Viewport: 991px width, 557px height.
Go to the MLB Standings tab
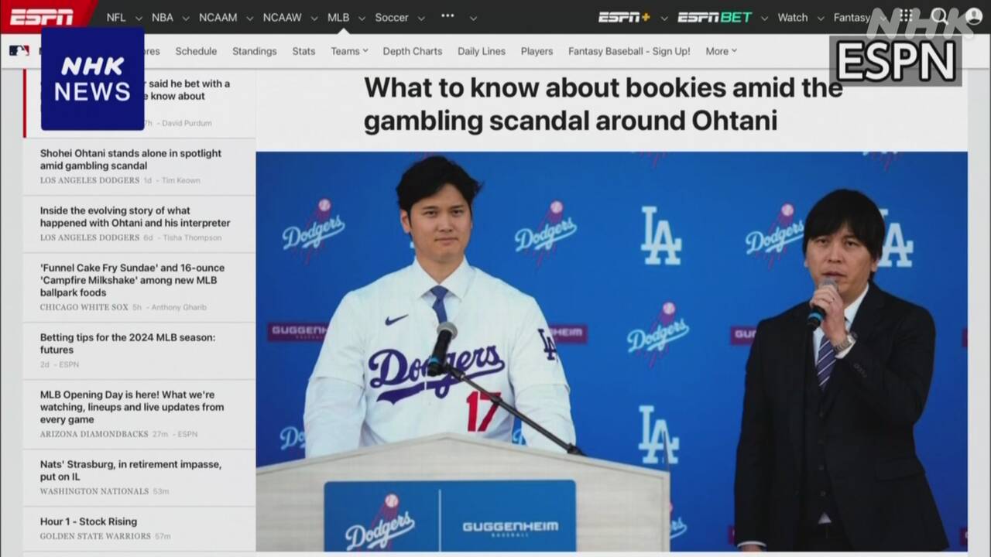pyautogui.click(x=255, y=51)
